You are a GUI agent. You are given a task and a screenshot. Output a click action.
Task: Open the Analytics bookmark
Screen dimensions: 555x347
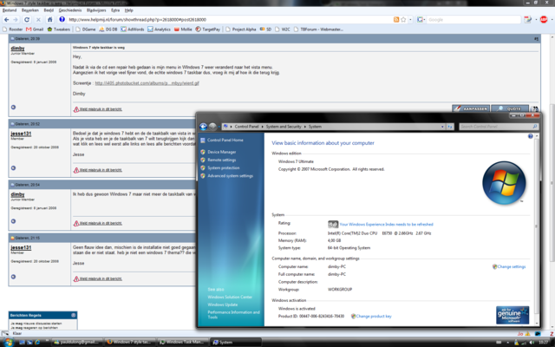click(x=159, y=29)
